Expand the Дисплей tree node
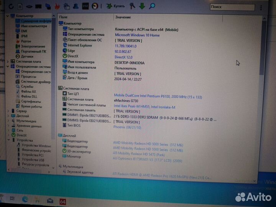The width and height of the screenshot is (276, 207). click(x=8, y=116)
